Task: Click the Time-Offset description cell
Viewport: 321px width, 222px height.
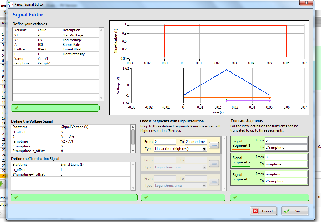Action: point(80,49)
